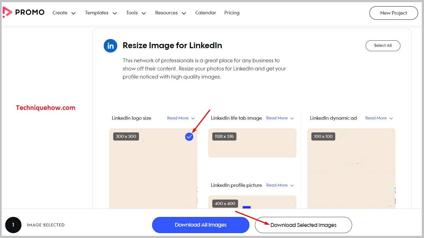Click the 'Resize Image for LinkedIn' heading
Screen dimensions: 424x238
coord(172,45)
